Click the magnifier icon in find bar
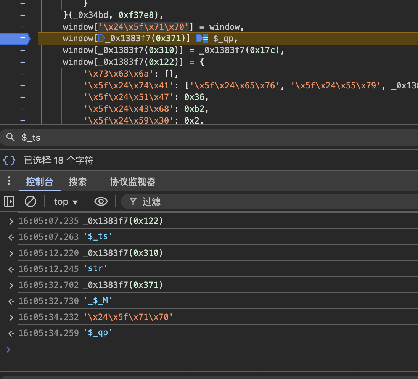 10,137
